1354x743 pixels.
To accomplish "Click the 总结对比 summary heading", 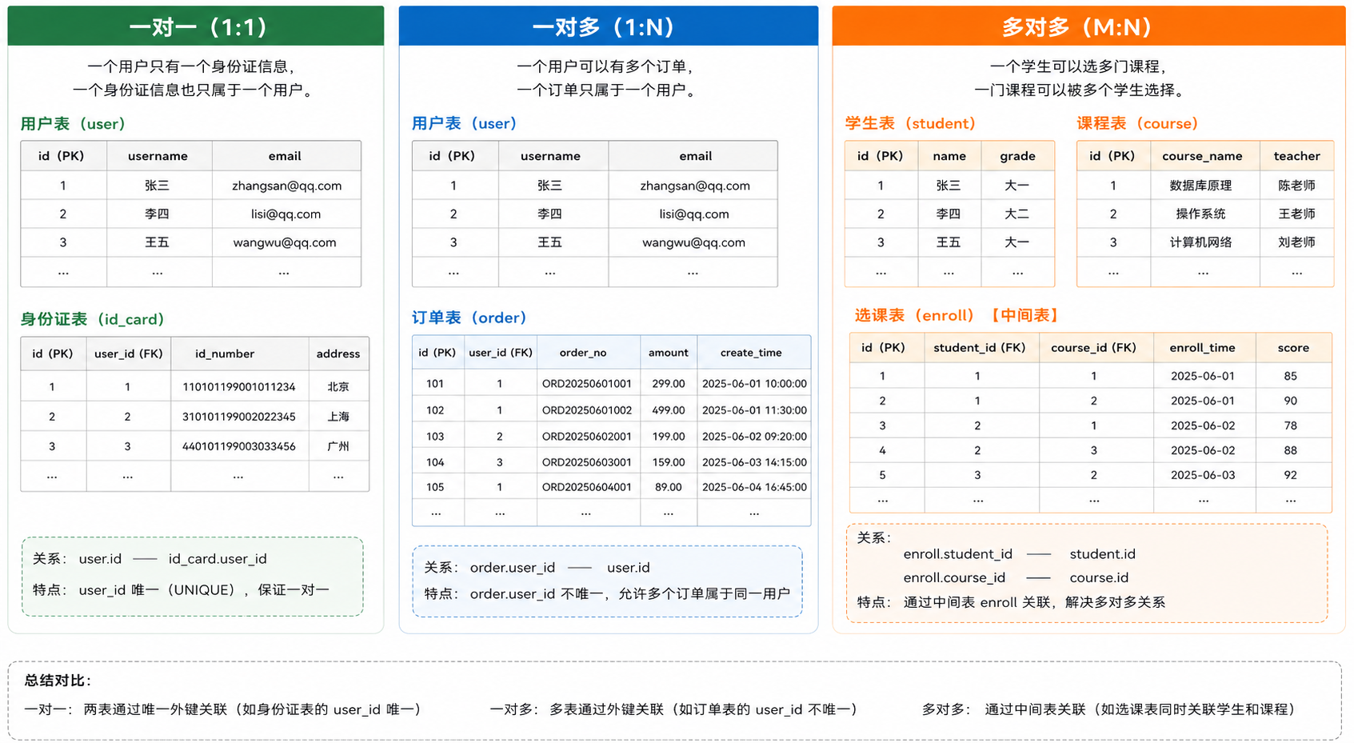I will tap(58, 681).
